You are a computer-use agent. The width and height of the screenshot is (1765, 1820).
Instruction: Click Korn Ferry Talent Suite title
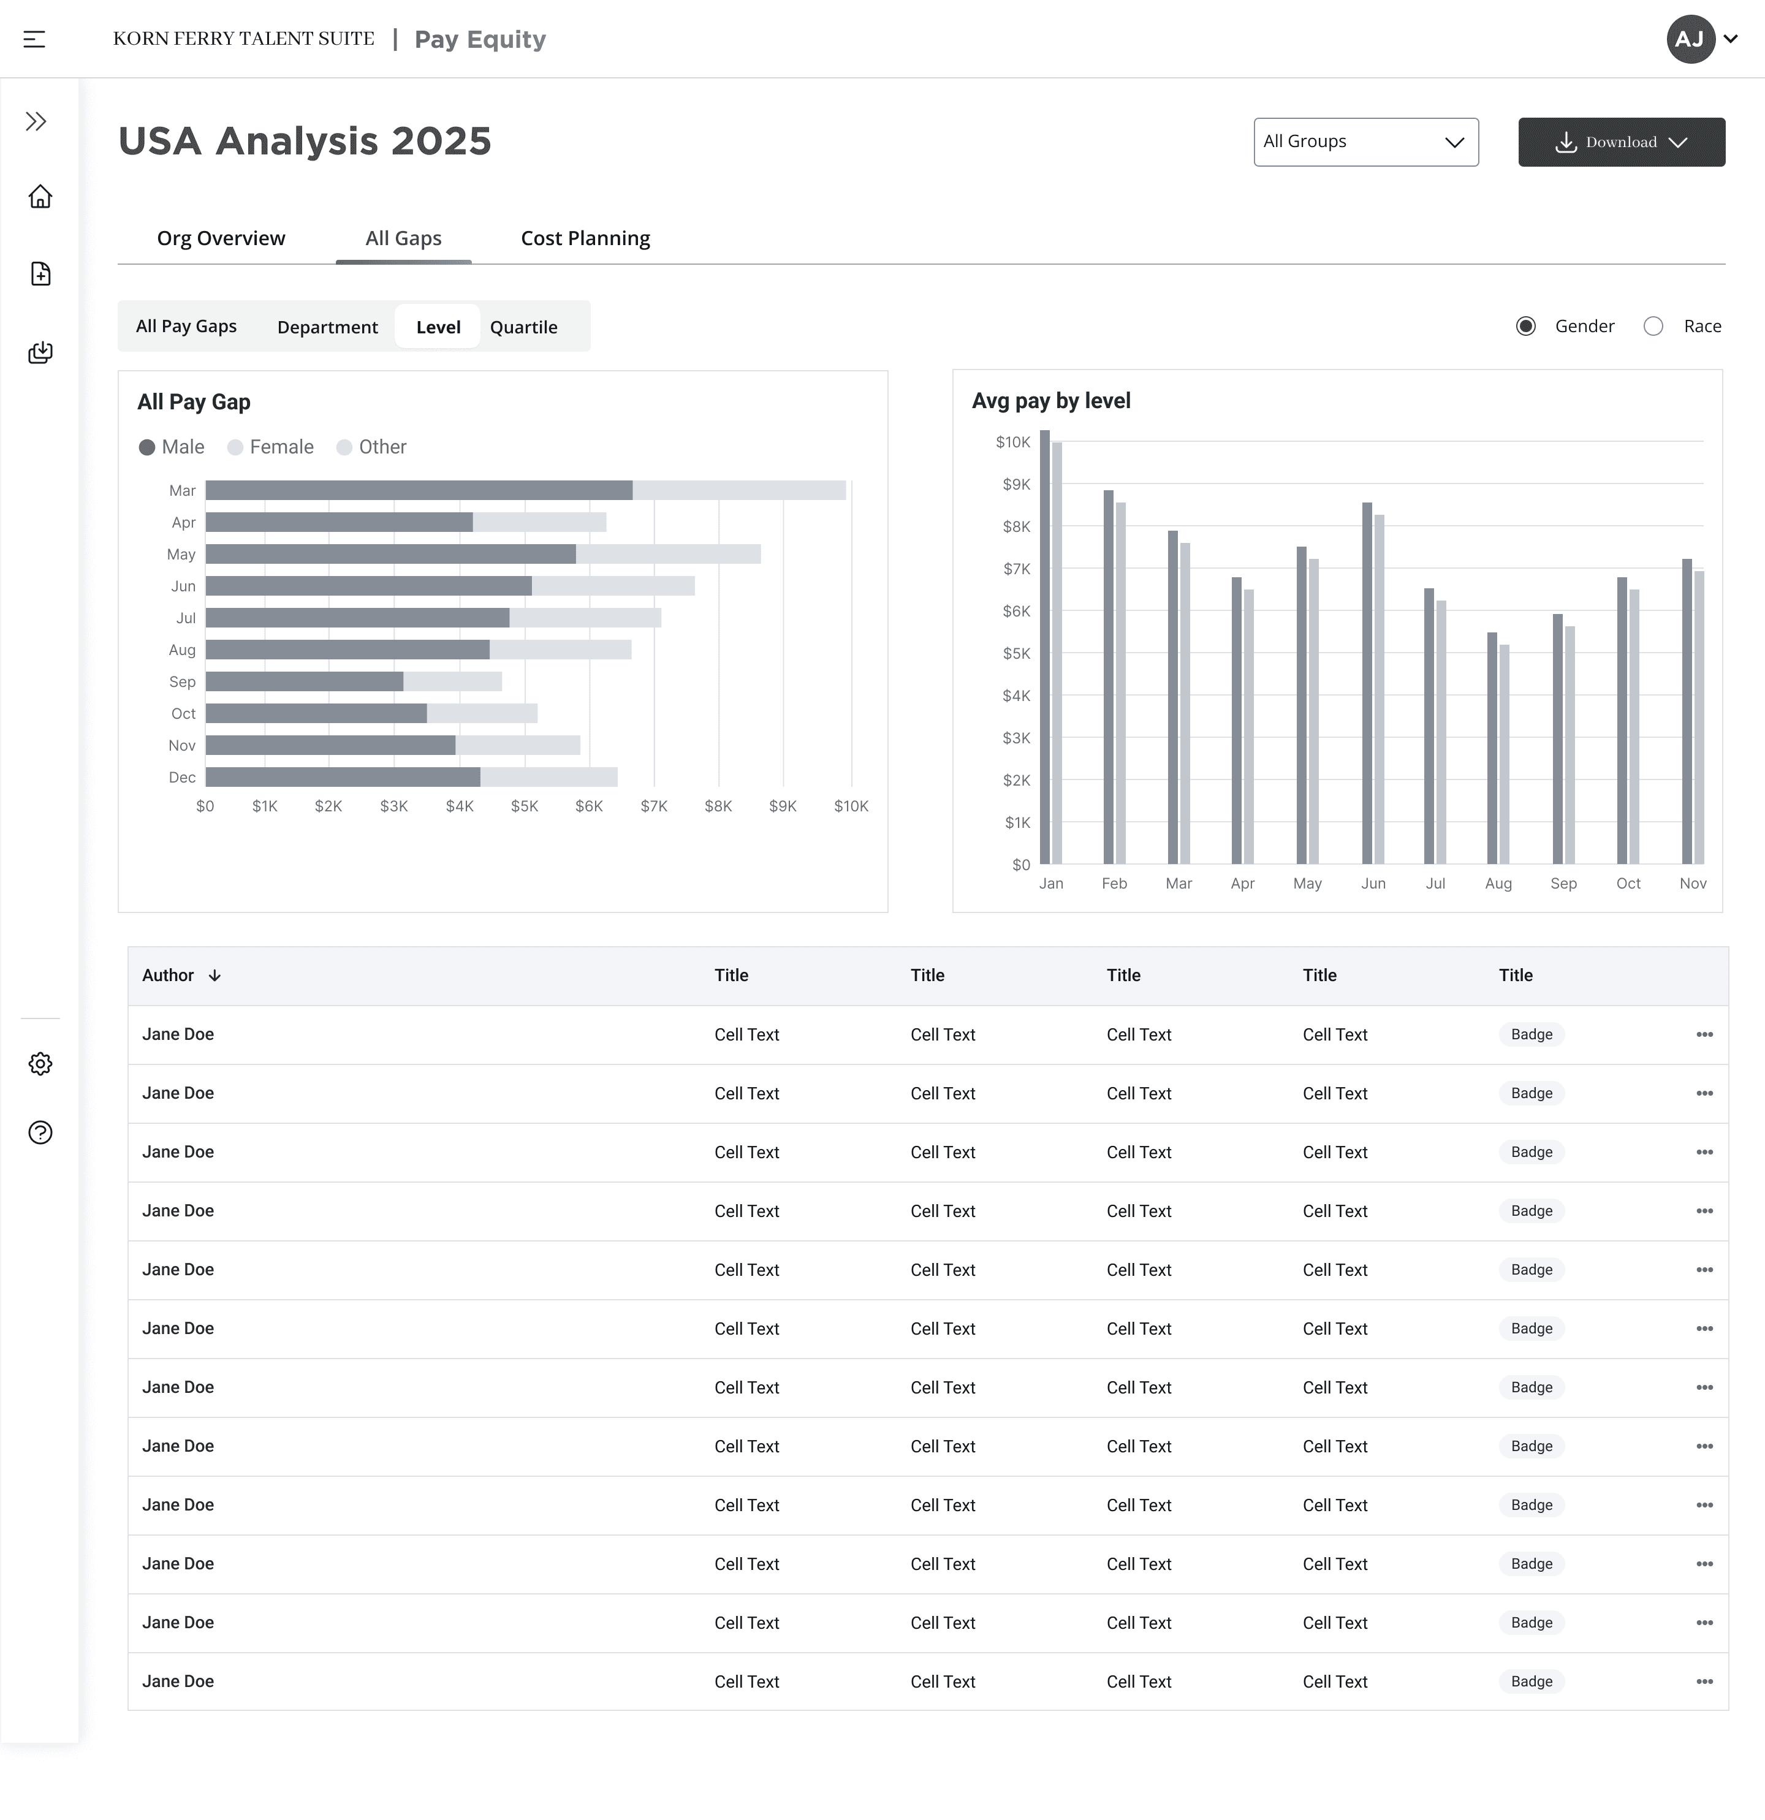point(244,39)
